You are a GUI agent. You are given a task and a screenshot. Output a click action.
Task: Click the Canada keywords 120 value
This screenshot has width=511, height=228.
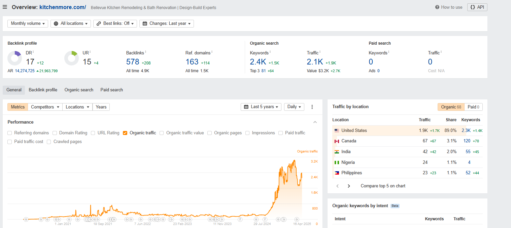click(467, 141)
